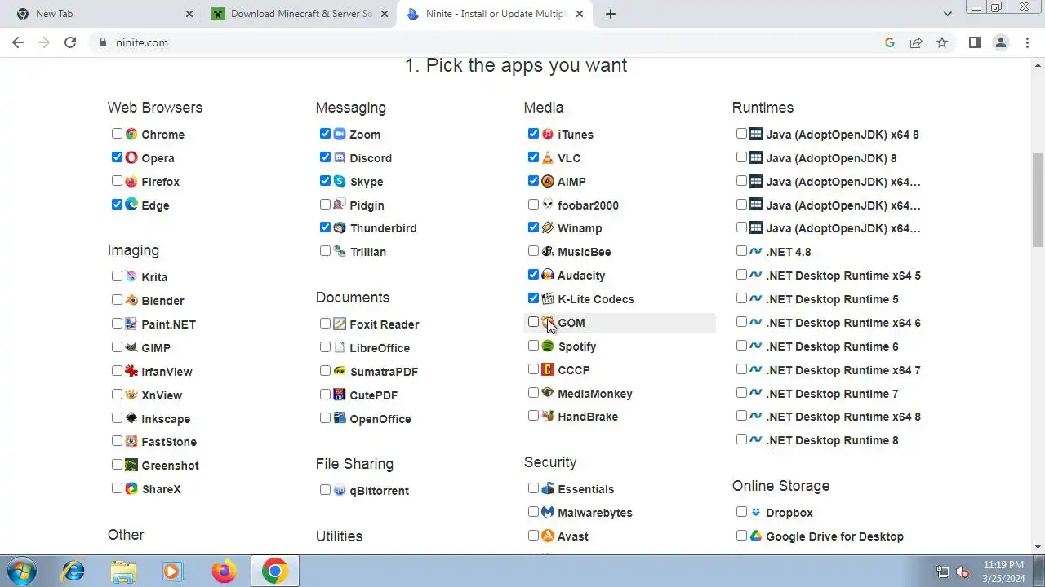Click the Inkscape app icon
The width and height of the screenshot is (1045, 587).
click(x=131, y=418)
